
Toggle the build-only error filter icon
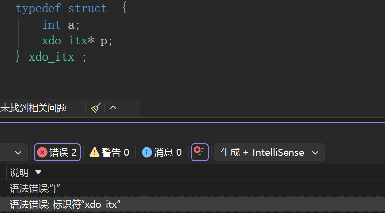click(200, 152)
